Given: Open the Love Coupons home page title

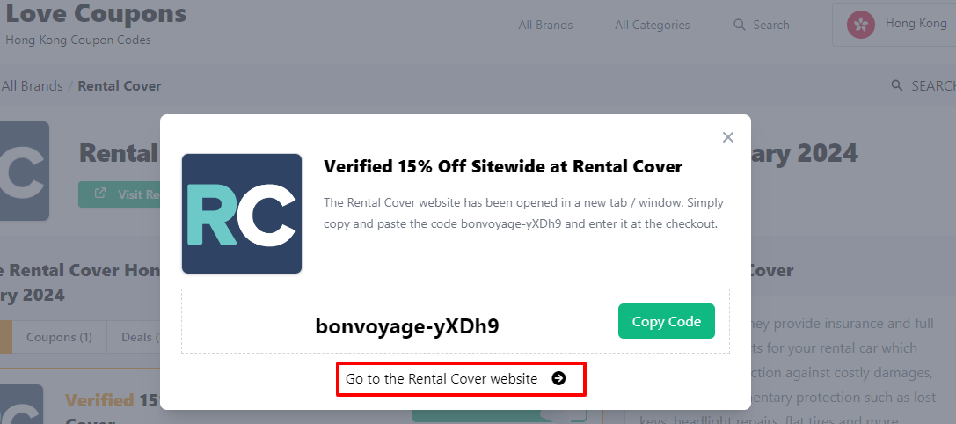Looking at the screenshot, I should [x=96, y=14].
